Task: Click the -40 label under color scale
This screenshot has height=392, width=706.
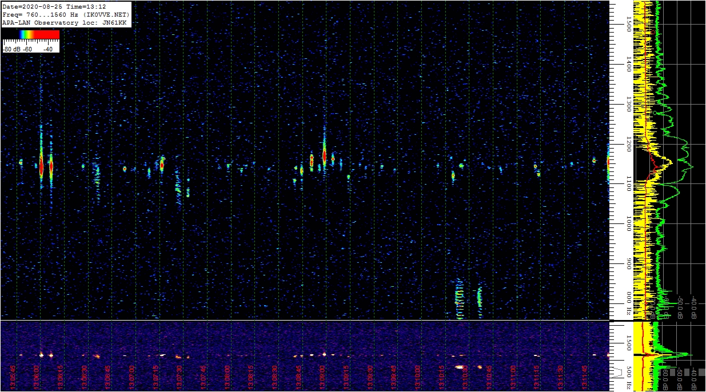Action: pos(48,49)
